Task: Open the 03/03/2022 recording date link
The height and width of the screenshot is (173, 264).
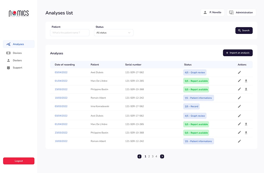Action: [61, 106]
